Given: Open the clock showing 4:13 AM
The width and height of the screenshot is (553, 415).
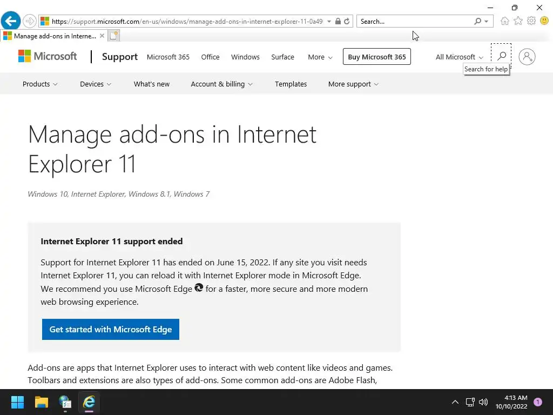Looking at the screenshot, I should click(x=511, y=402).
